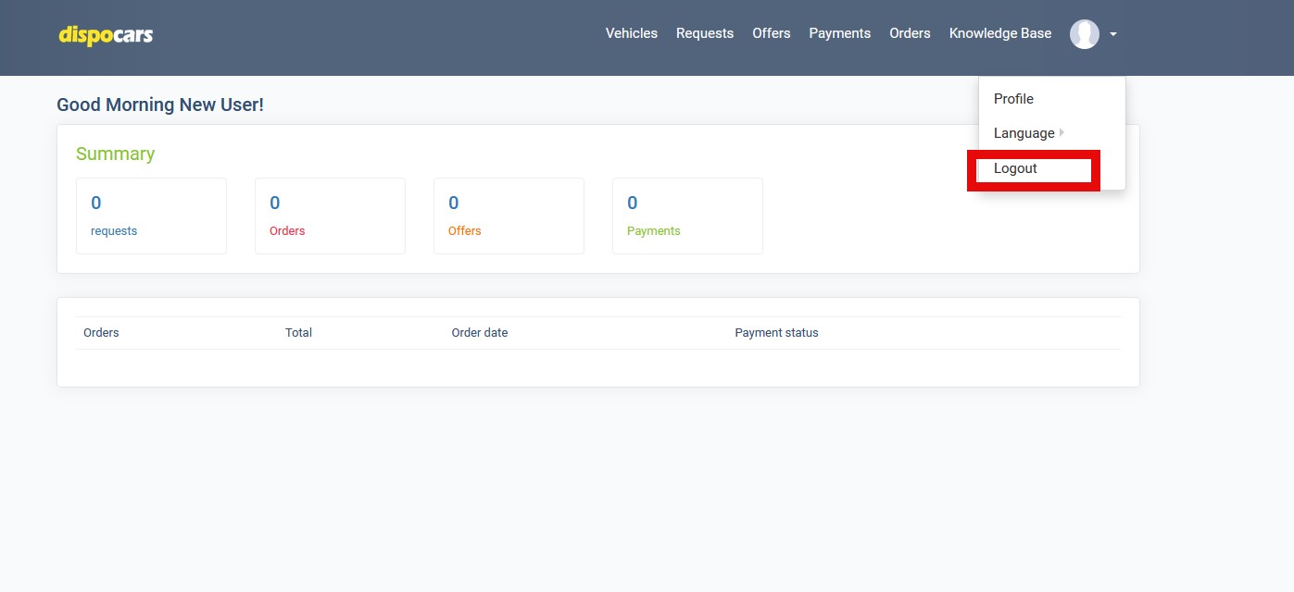Toggle the user menu caret arrow

1113,34
